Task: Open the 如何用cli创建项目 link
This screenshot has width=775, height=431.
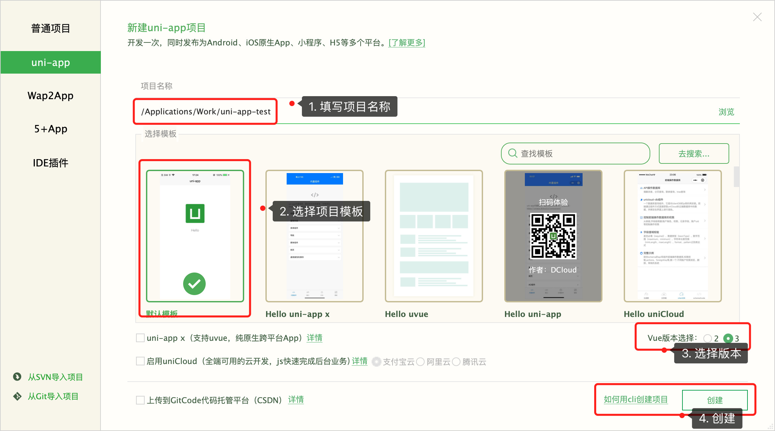Action: [x=636, y=400]
